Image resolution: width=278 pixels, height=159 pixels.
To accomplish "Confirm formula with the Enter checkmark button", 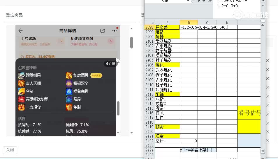I will tap(204, 1).
